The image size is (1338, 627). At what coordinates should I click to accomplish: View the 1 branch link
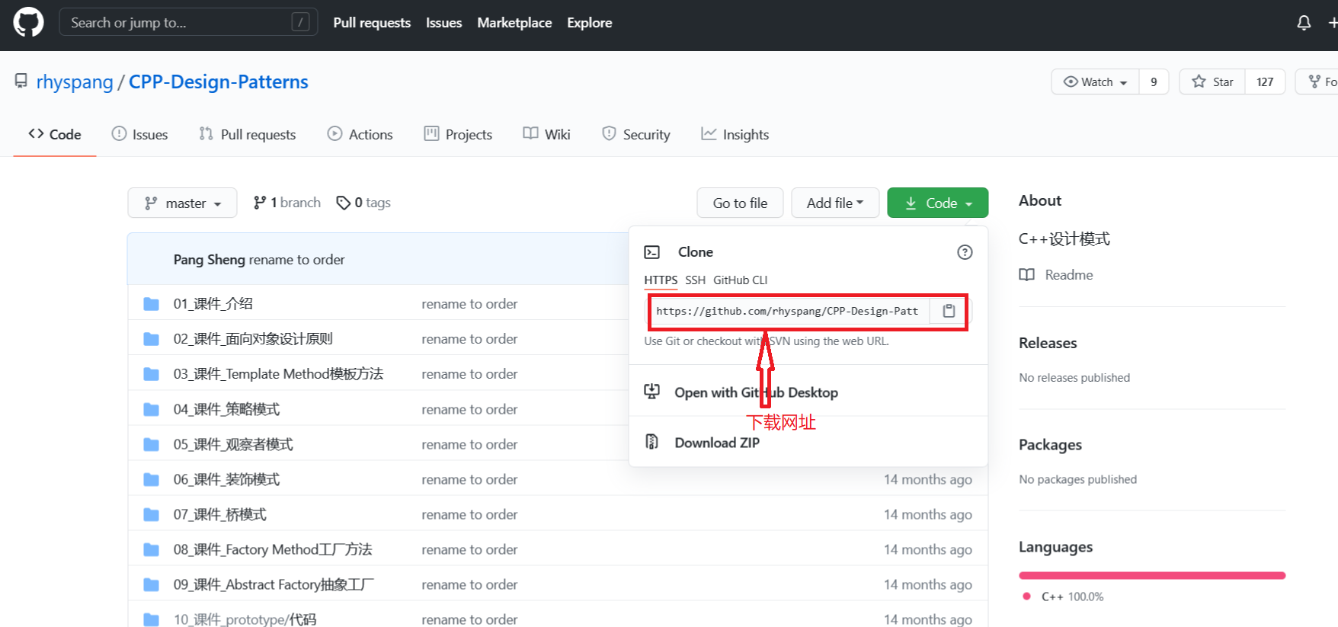tap(287, 203)
